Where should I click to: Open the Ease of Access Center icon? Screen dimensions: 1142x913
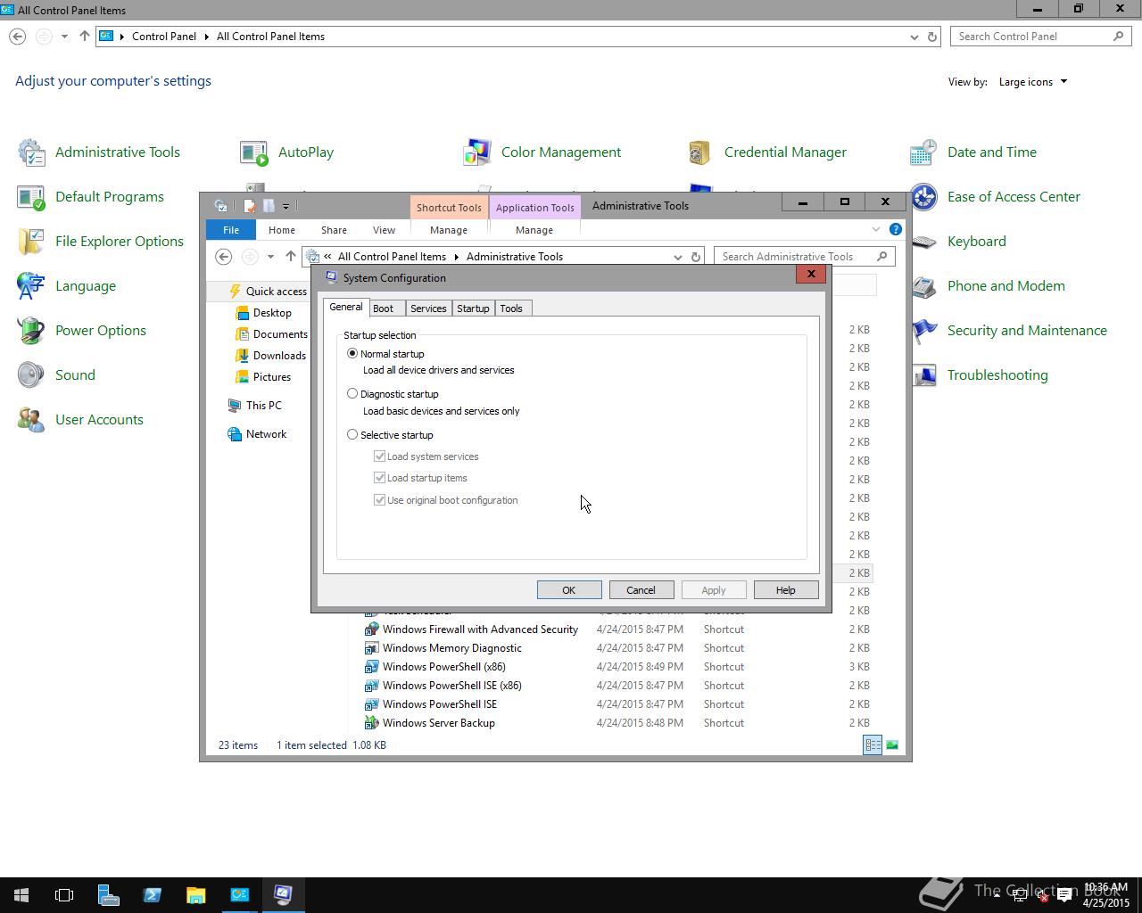pos(923,197)
